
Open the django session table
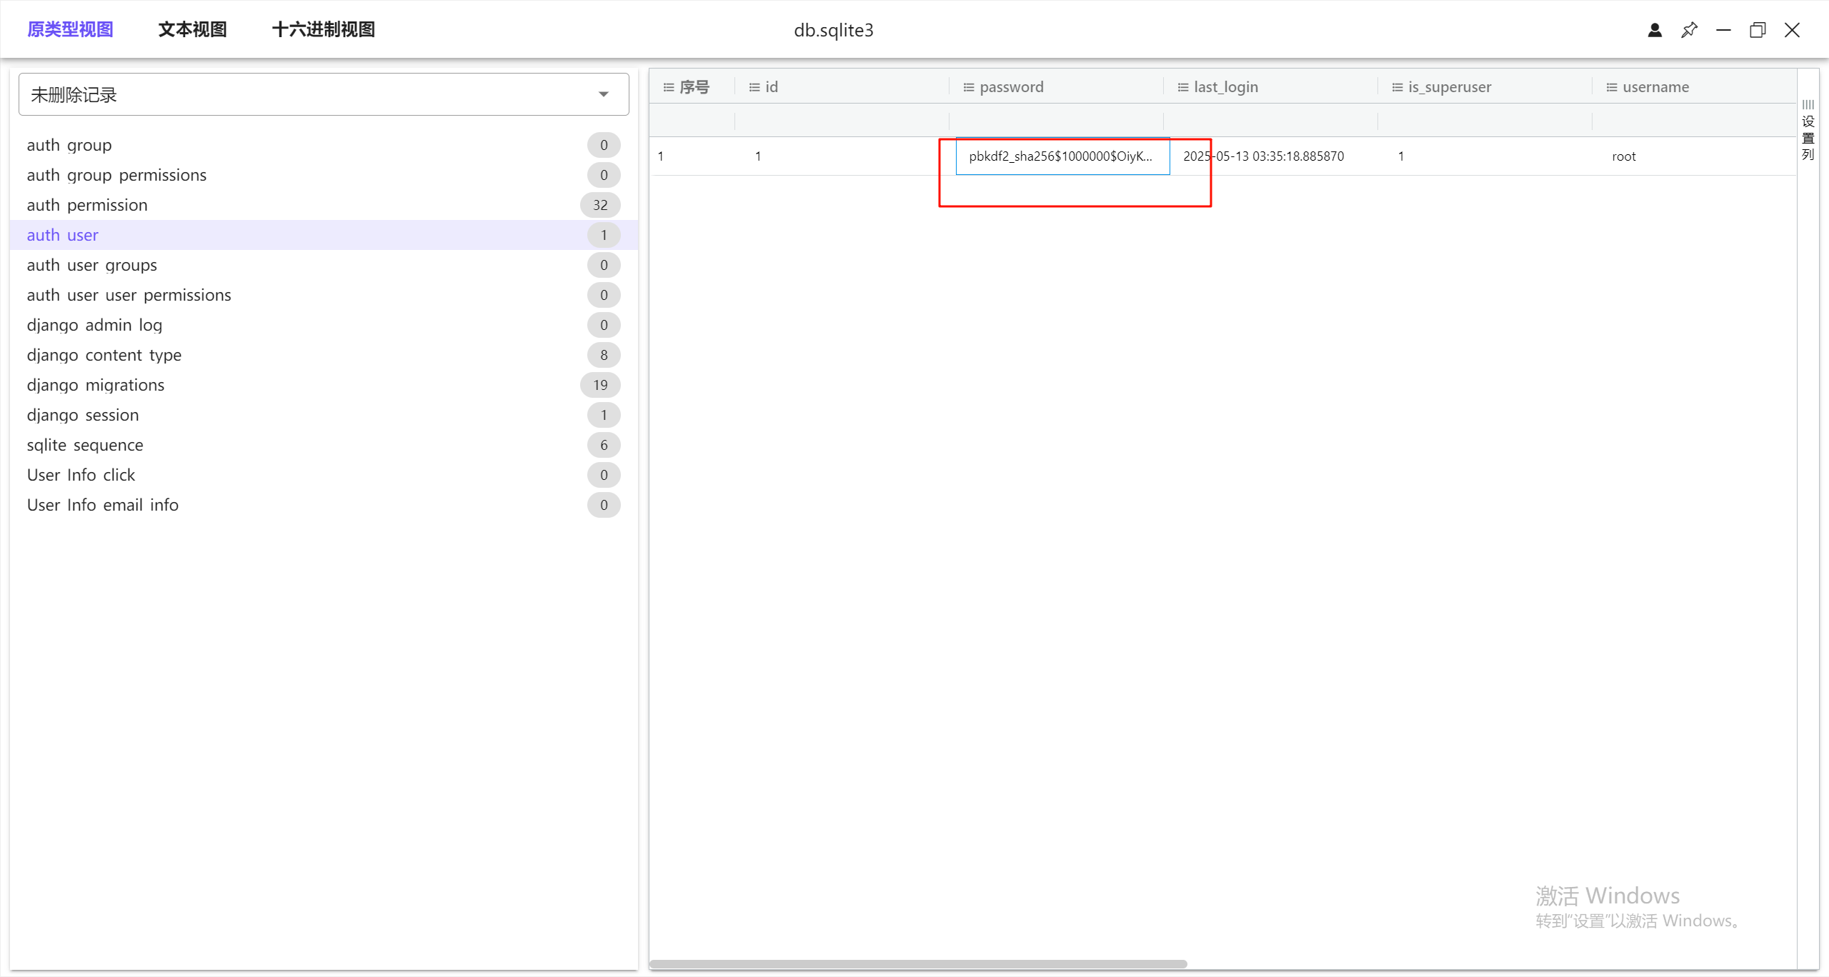pyautogui.click(x=83, y=415)
